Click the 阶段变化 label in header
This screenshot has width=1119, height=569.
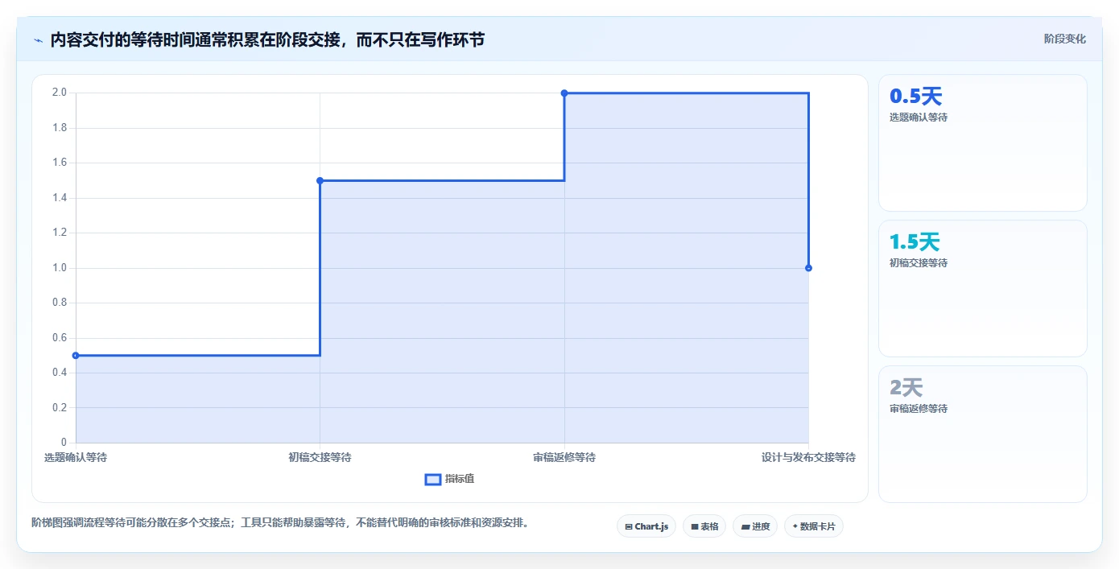click(x=1064, y=39)
